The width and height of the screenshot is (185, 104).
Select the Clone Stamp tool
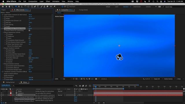click(44, 7)
